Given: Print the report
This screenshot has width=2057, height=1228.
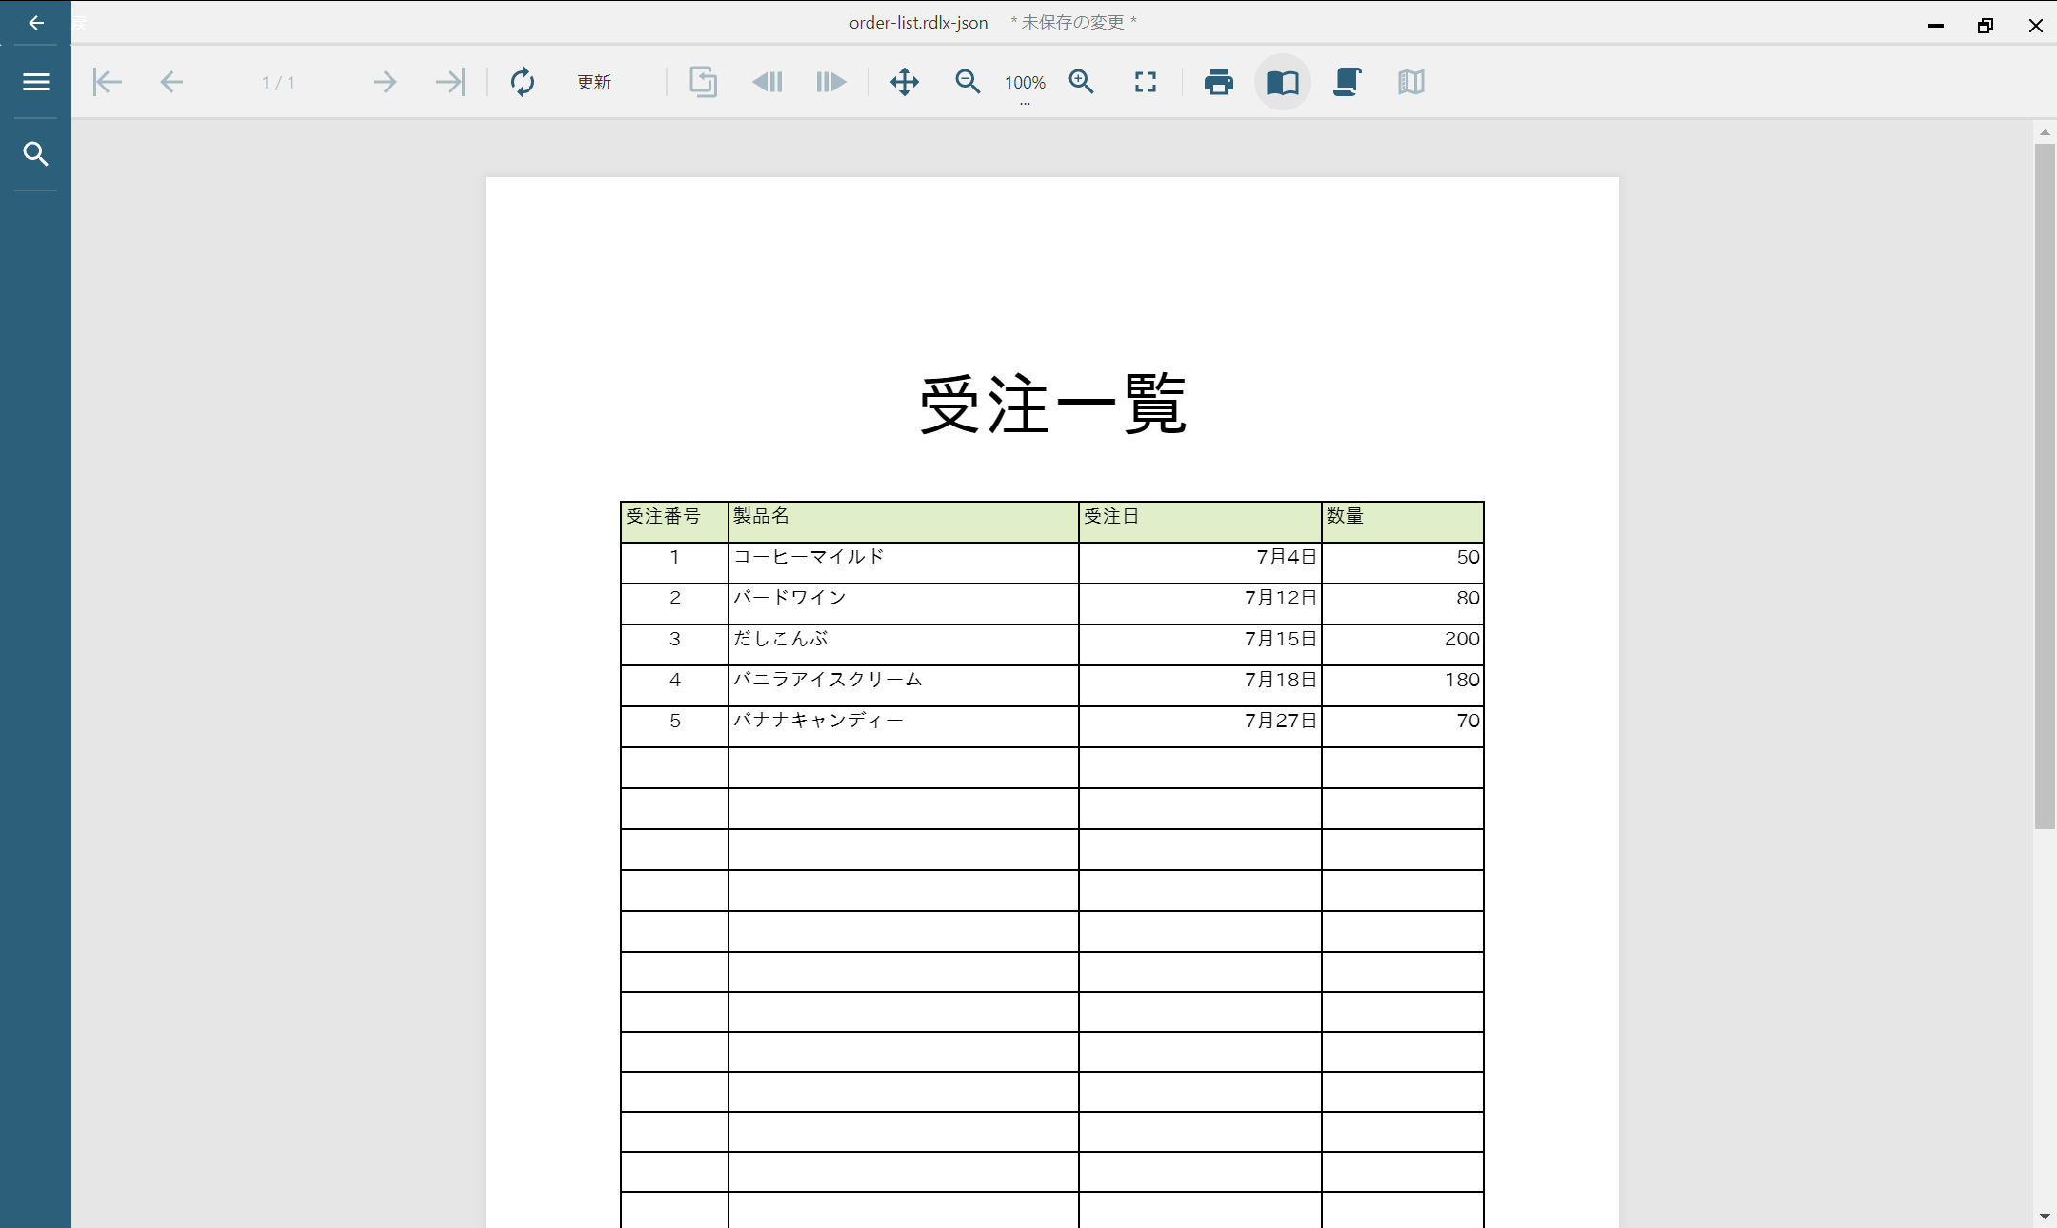Looking at the screenshot, I should (1219, 82).
